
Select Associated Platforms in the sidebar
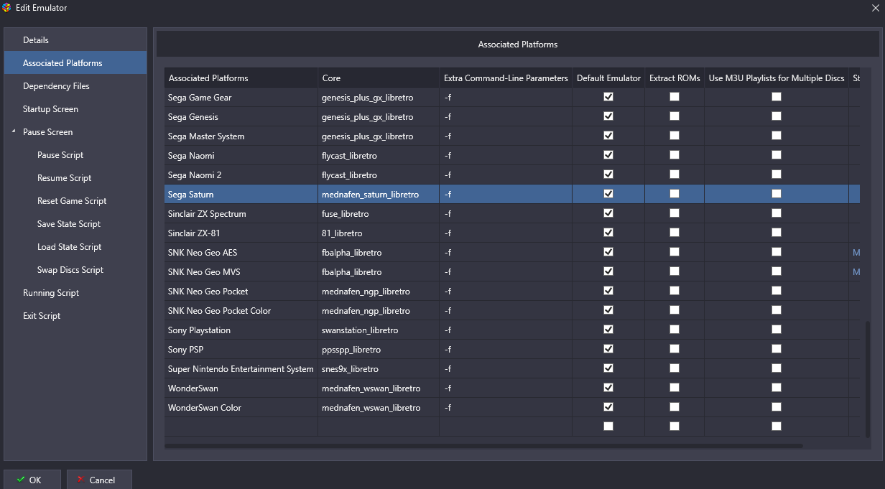75,63
